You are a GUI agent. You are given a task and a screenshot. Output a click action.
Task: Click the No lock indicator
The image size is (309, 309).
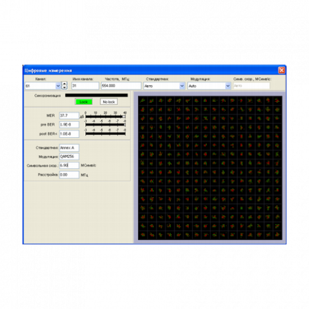pos(108,102)
